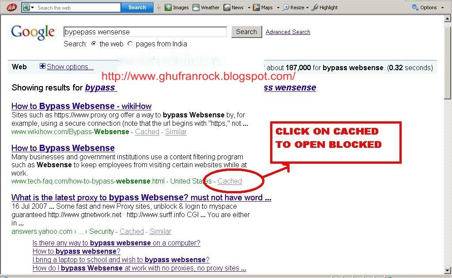Open Similar link for answers.yahoo.com result

click(160, 231)
